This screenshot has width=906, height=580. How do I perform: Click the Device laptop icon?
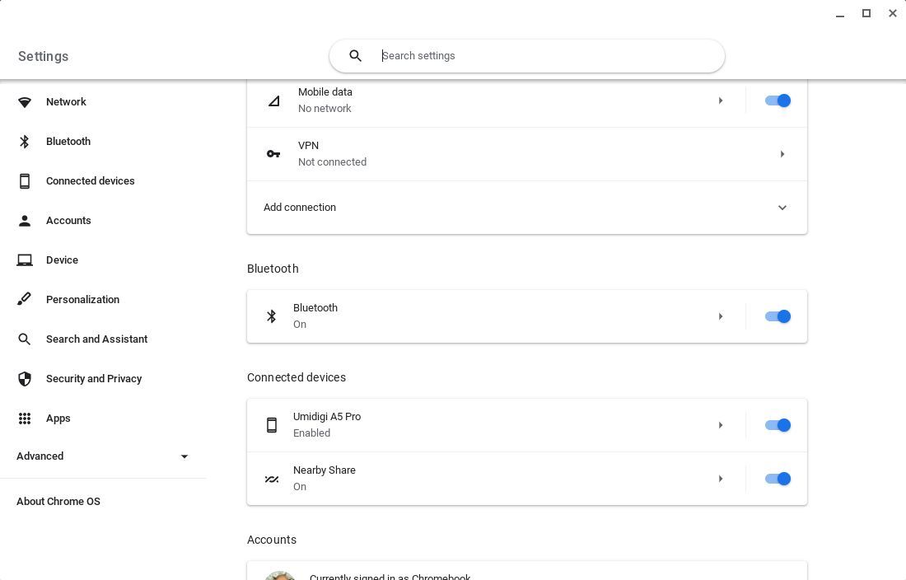pyautogui.click(x=25, y=260)
